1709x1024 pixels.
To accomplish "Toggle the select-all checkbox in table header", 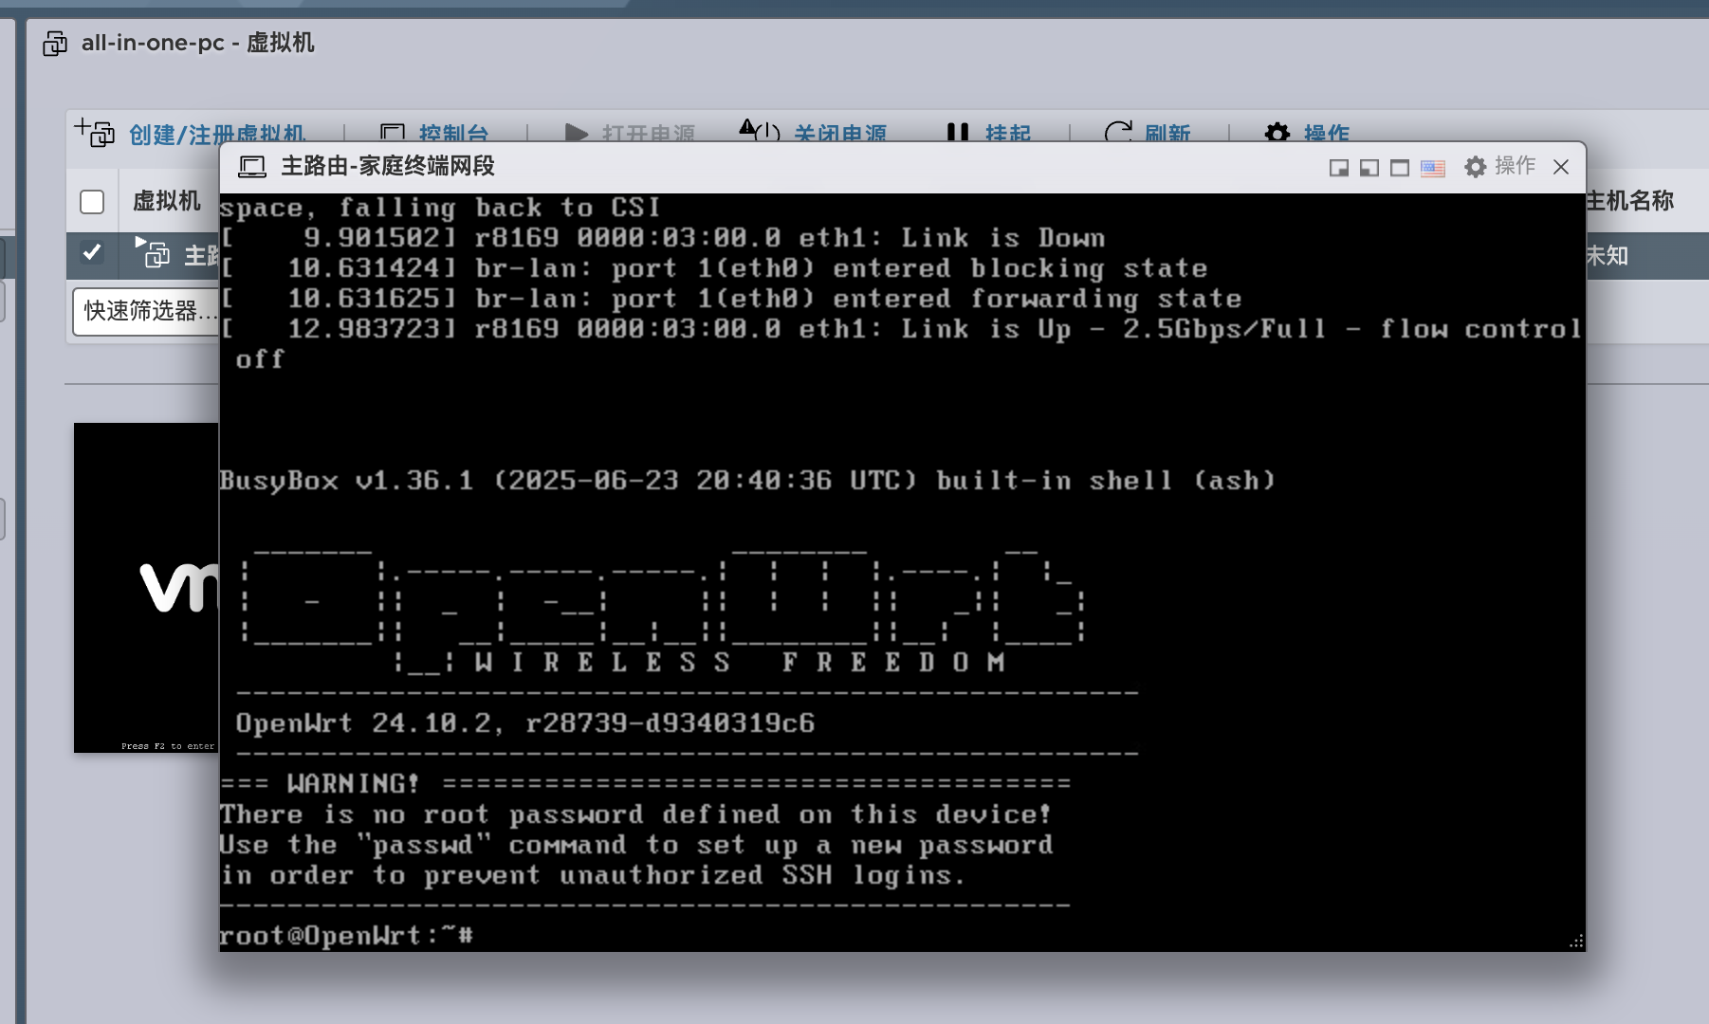I will tap(92, 202).
